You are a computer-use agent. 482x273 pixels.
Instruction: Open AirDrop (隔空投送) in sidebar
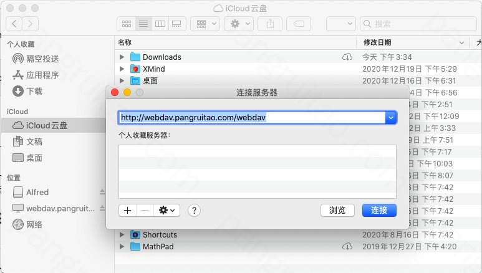[x=36, y=59]
